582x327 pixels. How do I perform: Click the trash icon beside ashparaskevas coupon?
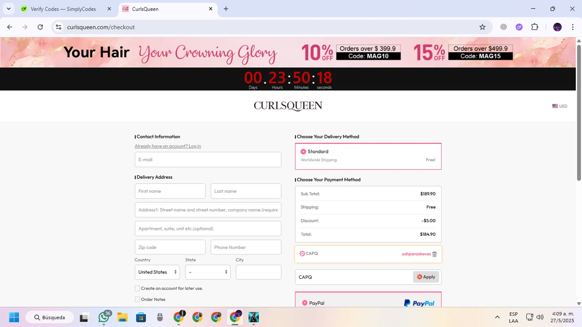pyautogui.click(x=435, y=254)
